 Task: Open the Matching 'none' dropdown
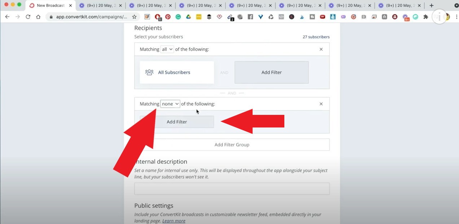(170, 103)
